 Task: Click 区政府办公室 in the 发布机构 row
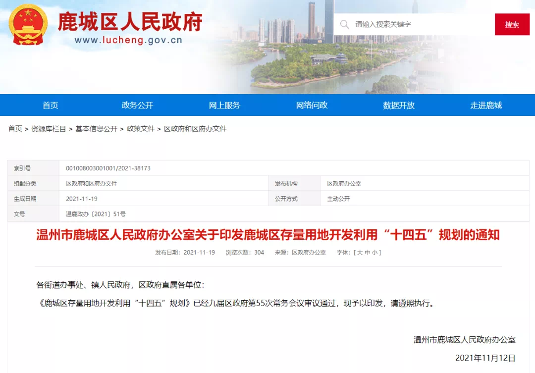point(344,184)
